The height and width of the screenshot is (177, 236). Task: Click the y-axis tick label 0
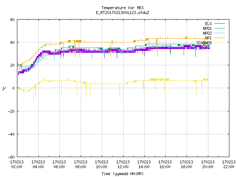click(x=14, y=88)
